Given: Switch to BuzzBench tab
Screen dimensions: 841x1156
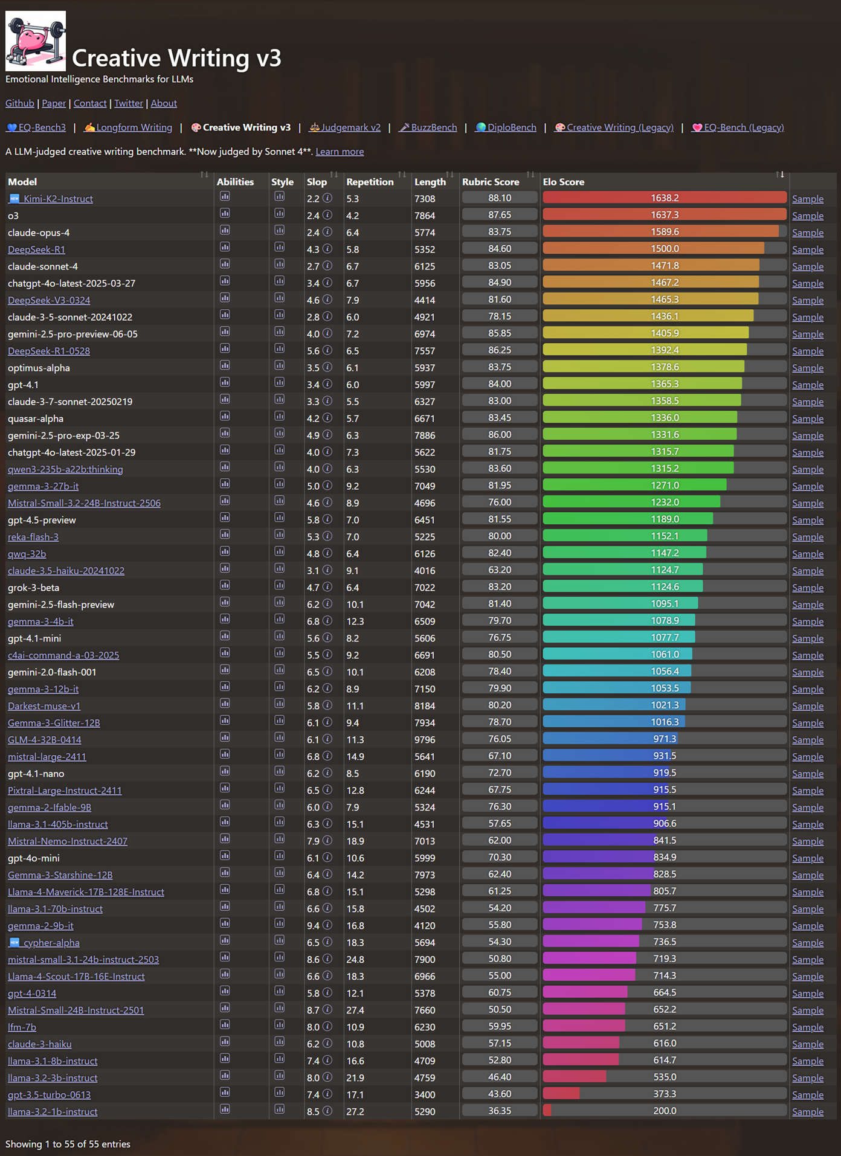Looking at the screenshot, I should click(428, 127).
